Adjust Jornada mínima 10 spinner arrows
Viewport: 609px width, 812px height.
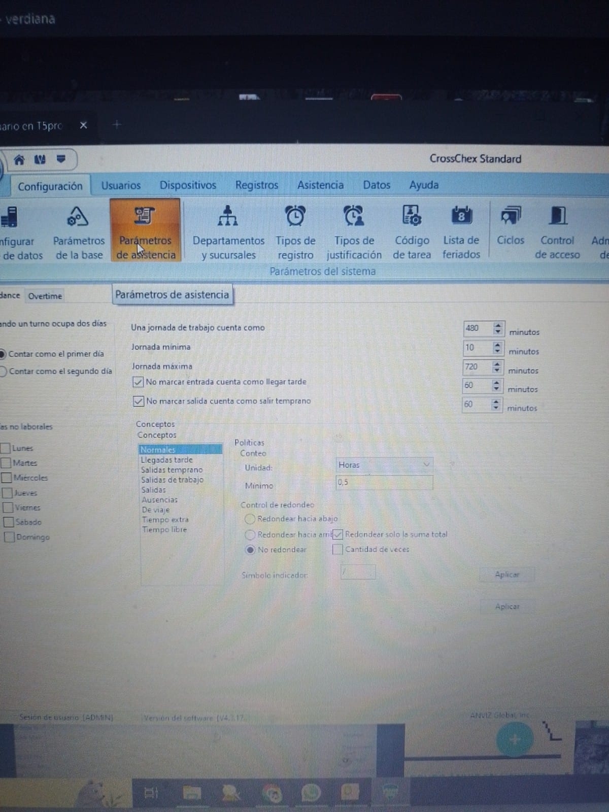click(497, 348)
